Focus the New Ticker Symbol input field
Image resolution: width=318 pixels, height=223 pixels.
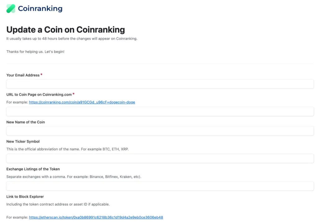160,158
